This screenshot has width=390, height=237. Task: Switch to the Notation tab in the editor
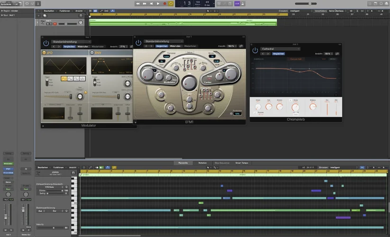202,163
